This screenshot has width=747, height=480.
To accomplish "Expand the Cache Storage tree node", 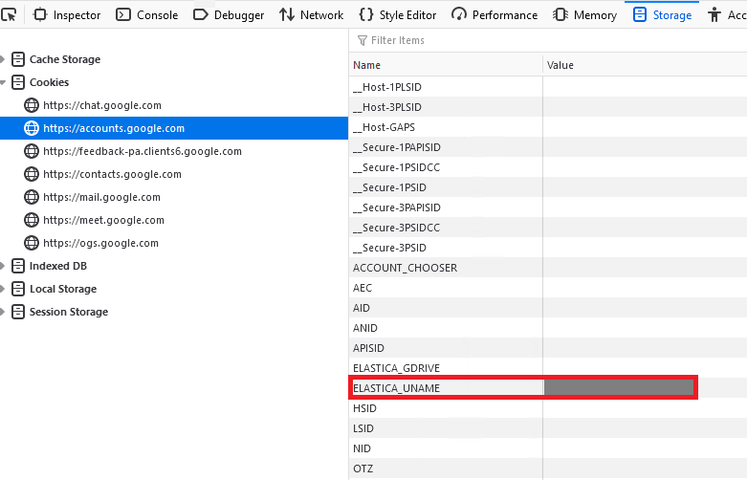I will coord(4,59).
